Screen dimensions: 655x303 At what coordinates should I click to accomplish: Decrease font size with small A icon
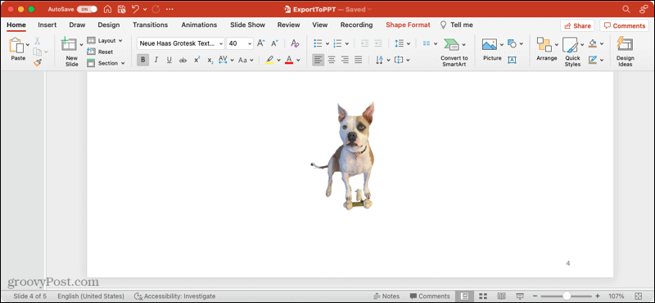[274, 43]
